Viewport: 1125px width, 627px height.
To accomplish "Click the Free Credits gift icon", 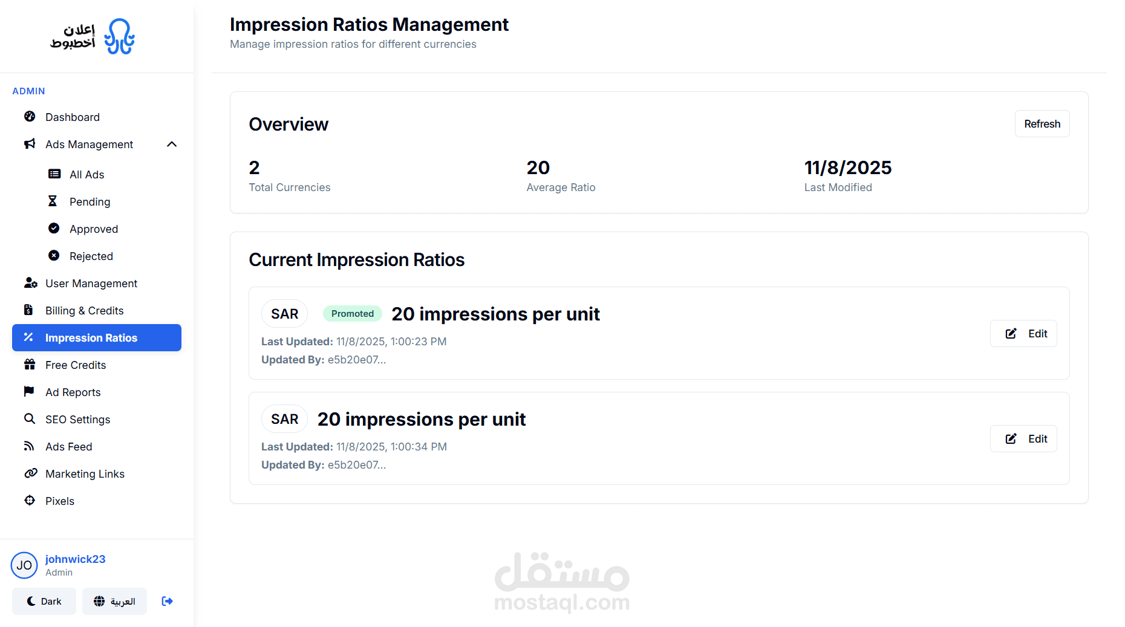I will click(30, 364).
